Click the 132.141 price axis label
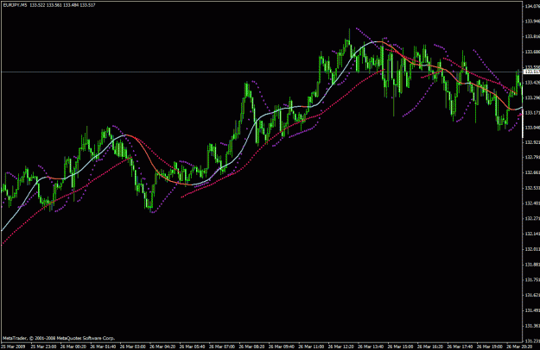This screenshot has height=350, width=540. [532, 234]
